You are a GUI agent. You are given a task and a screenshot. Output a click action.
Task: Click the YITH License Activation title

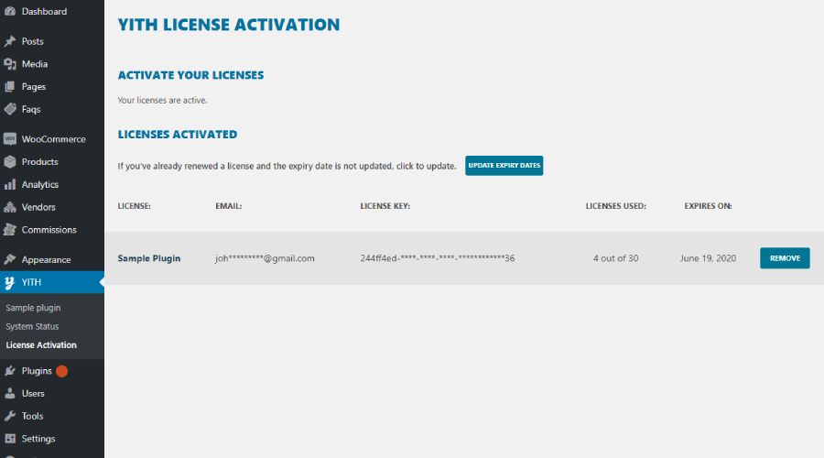click(229, 24)
